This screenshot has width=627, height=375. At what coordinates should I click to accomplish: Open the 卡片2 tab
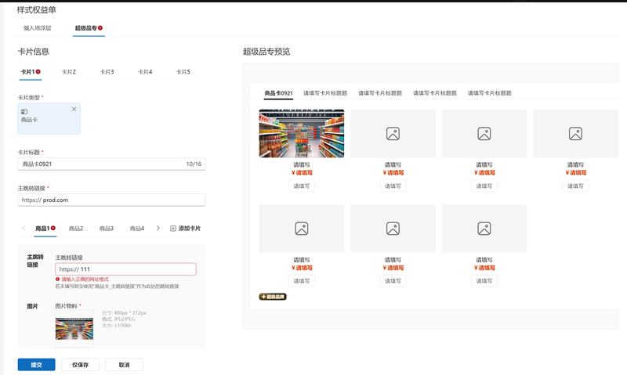68,72
